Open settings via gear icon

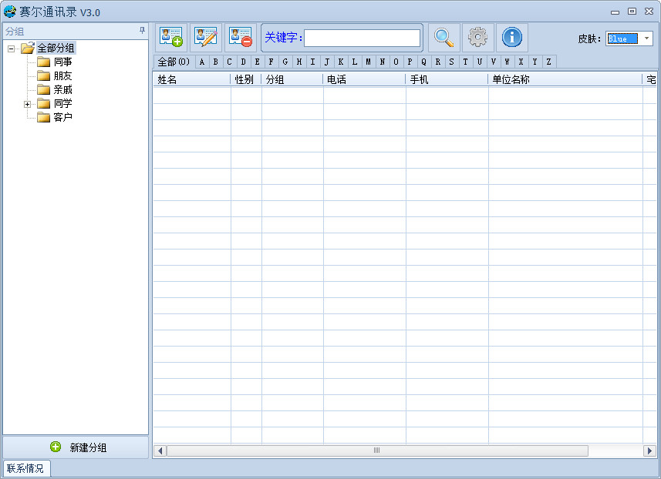coord(478,38)
